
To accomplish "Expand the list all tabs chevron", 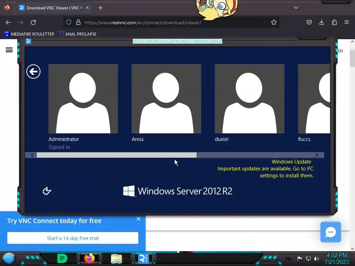I will click(x=296, y=8).
